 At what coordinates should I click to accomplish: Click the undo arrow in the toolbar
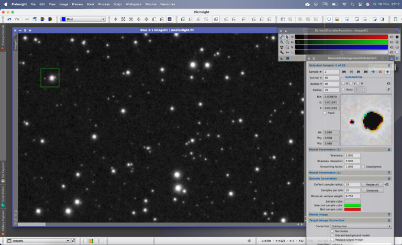coord(9,19)
